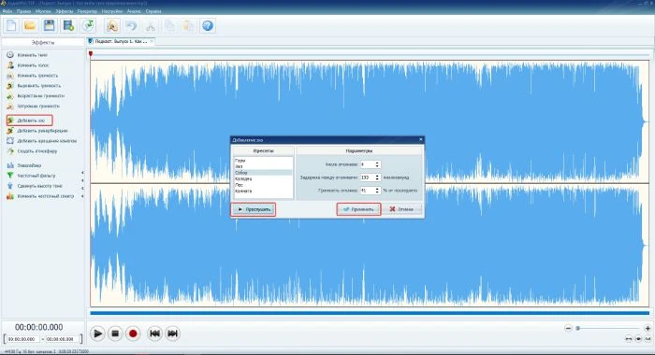Open the 'Монтаж' menu

(x=43, y=11)
